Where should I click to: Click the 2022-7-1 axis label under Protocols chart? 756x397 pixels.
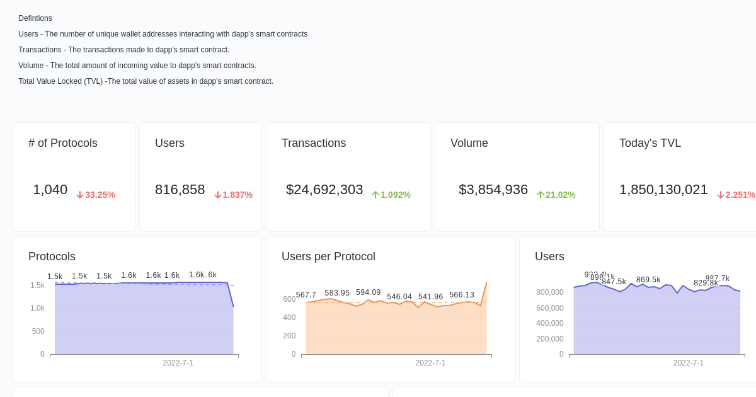pyautogui.click(x=178, y=363)
